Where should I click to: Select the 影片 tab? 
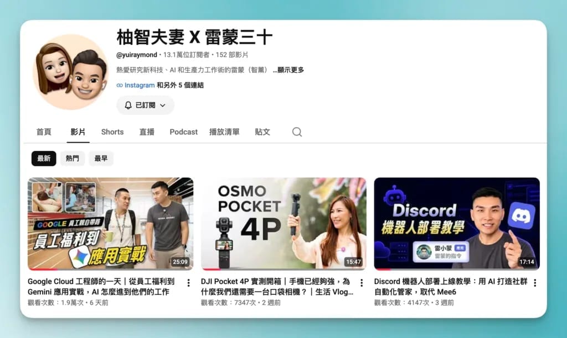pos(78,132)
